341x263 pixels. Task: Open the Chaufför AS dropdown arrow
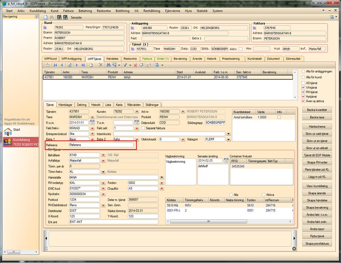[x=162, y=189]
